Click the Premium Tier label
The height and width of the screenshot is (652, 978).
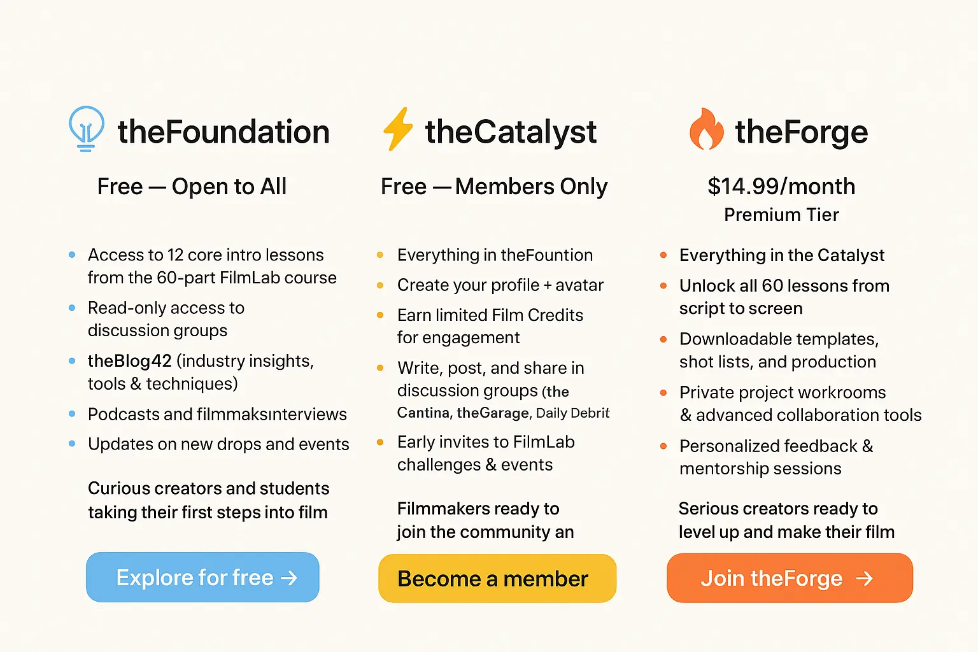pos(781,215)
